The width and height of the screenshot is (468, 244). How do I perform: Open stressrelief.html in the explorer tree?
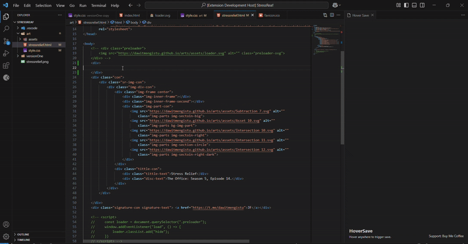[39, 45]
